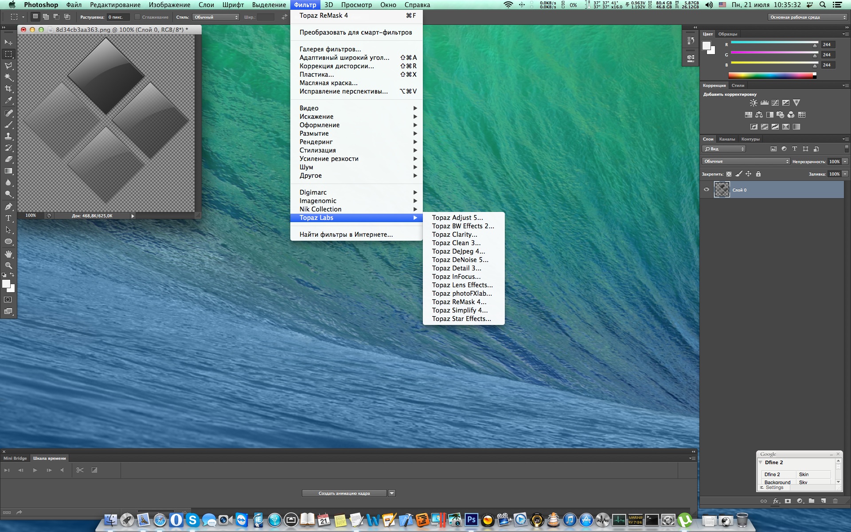The width and height of the screenshot is (851, 532).
Task: Open the Стиль dropdown in options bar
Action: 216,17
